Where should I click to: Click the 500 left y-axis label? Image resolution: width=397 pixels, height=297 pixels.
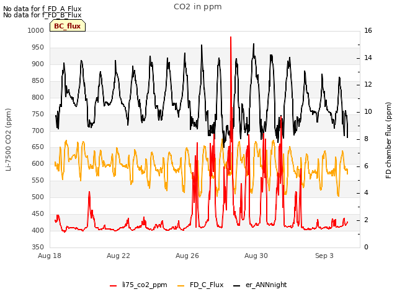tap(38, 197)
